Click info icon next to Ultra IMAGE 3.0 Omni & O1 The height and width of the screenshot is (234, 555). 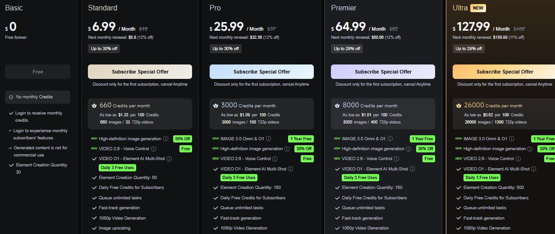(511, 139)
